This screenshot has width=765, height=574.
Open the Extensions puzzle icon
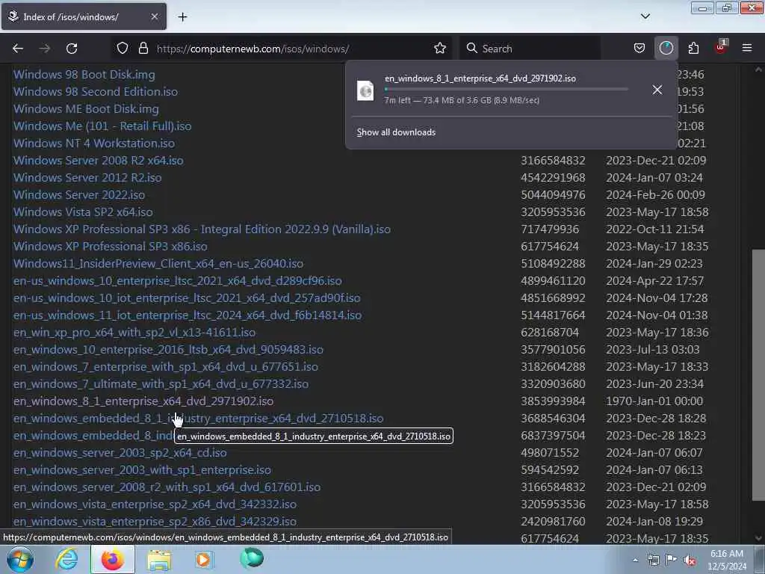point(693,49)
